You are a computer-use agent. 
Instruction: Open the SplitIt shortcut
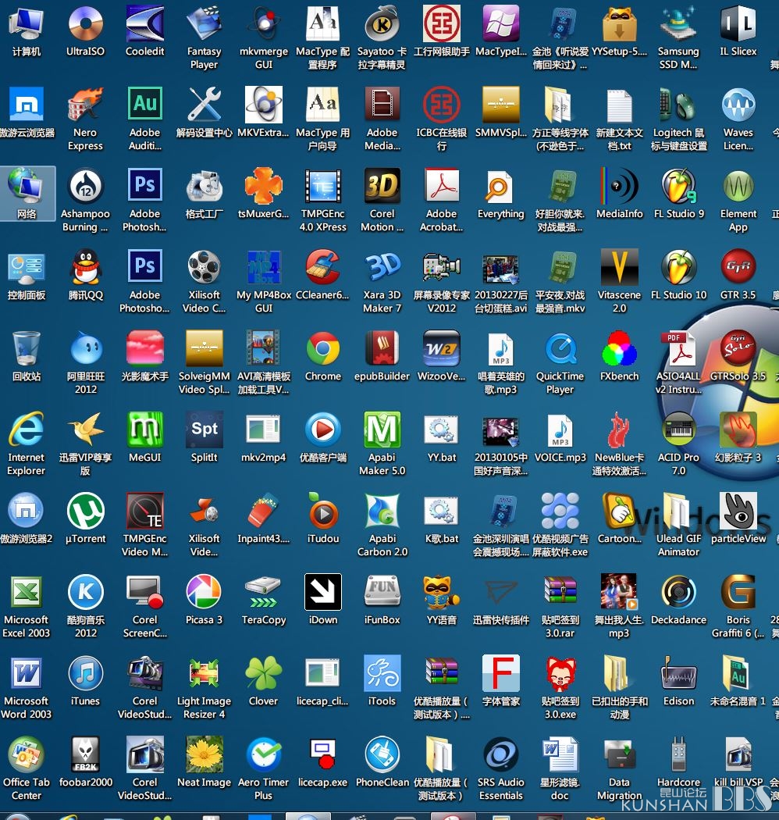pos(205,430)
